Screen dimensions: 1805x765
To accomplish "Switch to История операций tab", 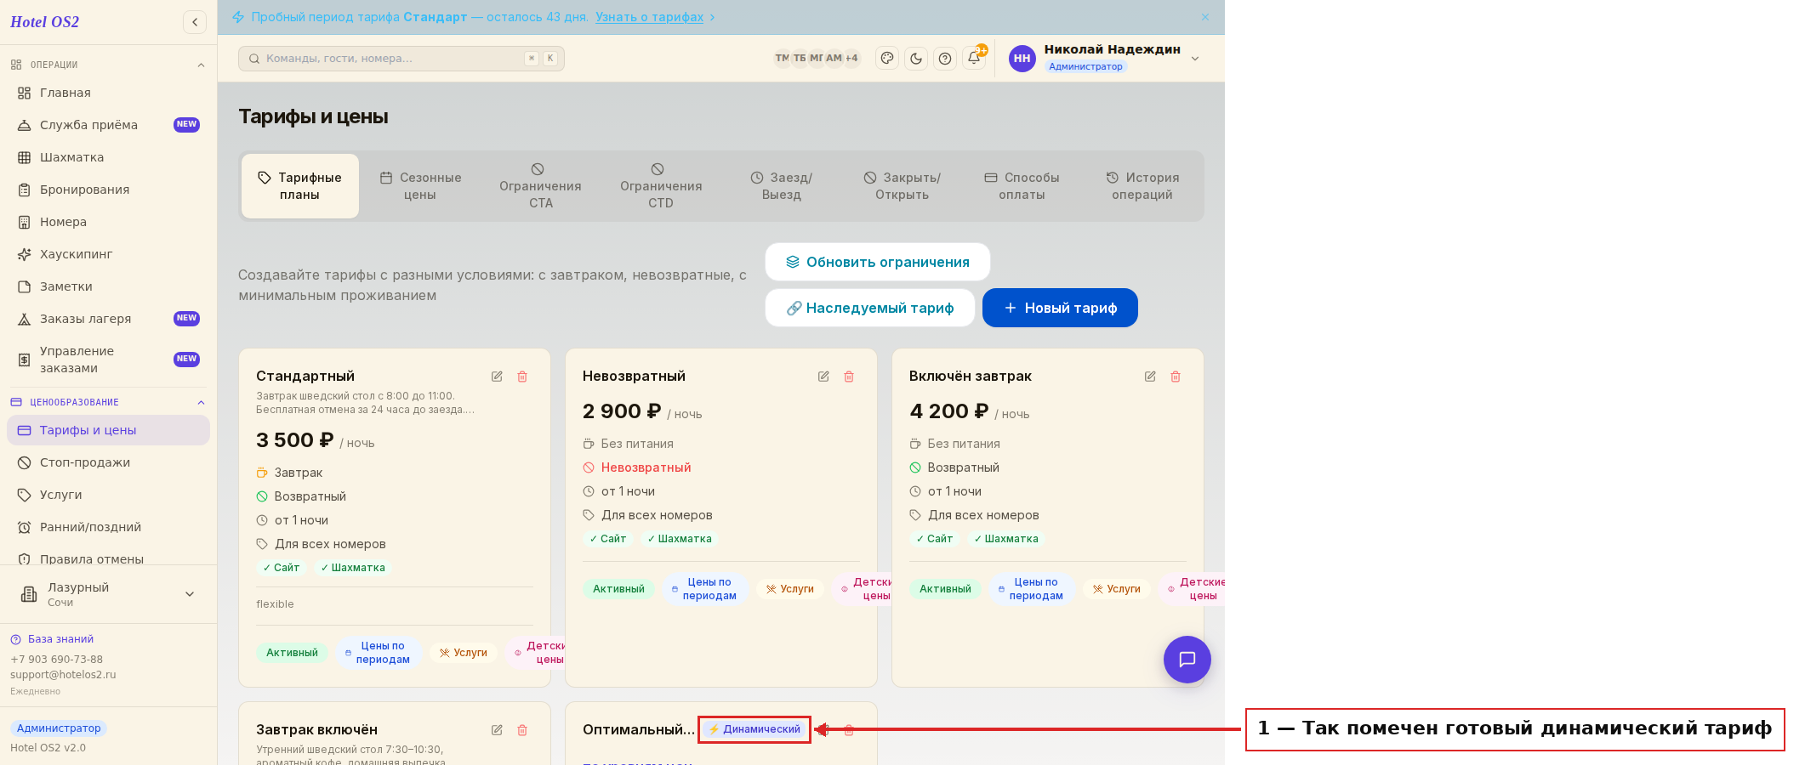I will tap(1142, 186).
